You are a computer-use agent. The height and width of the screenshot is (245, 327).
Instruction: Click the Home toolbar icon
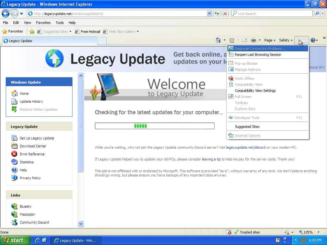click(x=218, y=40)
